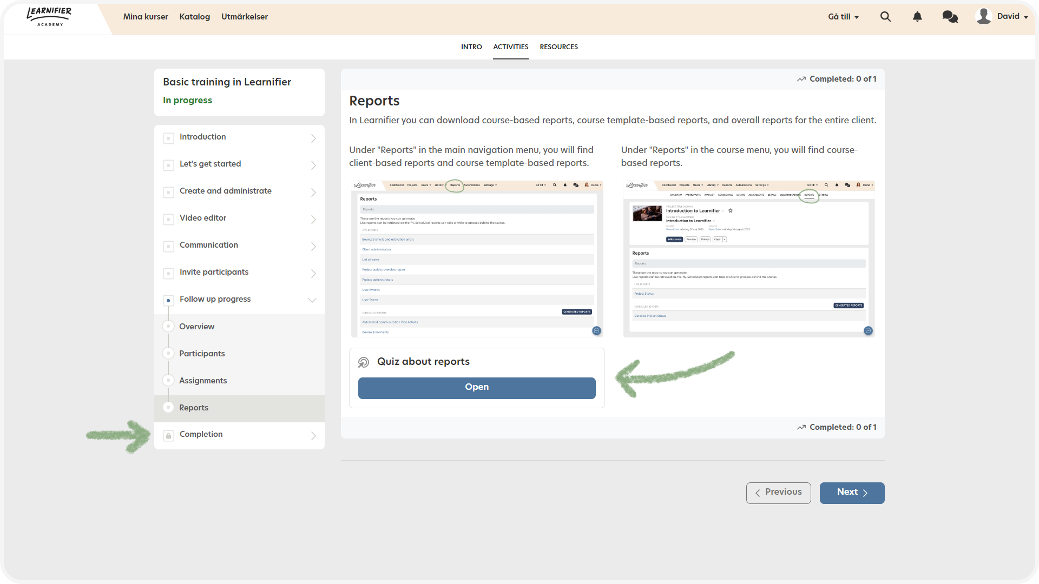The width and height of the screenshot is (1039, 584).
Task: Open the Video editor section label
Action: click(203, 218)
